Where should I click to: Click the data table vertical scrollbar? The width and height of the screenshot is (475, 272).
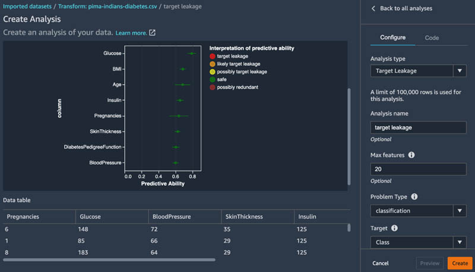pos(349,228)
